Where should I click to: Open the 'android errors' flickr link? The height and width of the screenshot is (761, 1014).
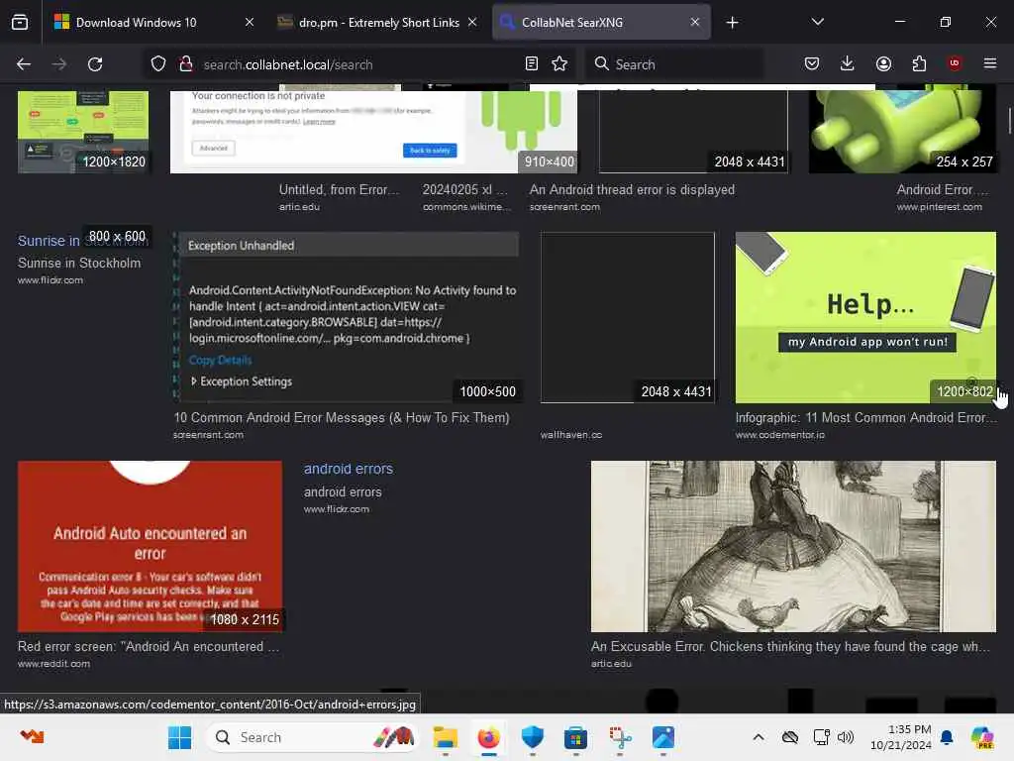(349, 469)
